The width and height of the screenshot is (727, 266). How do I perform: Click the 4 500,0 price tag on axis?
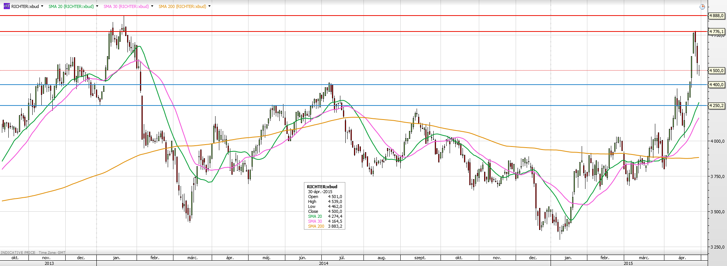717,71
